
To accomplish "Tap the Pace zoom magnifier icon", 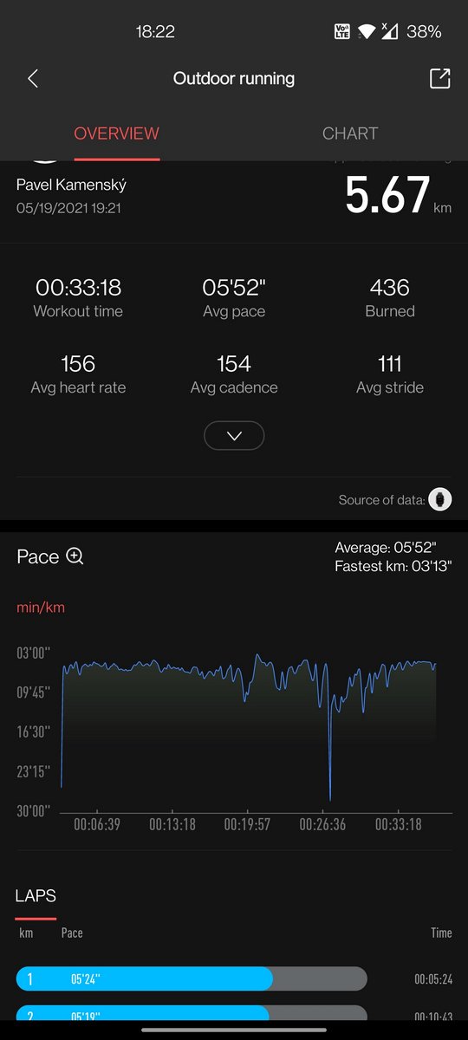I will click(75, 556).
